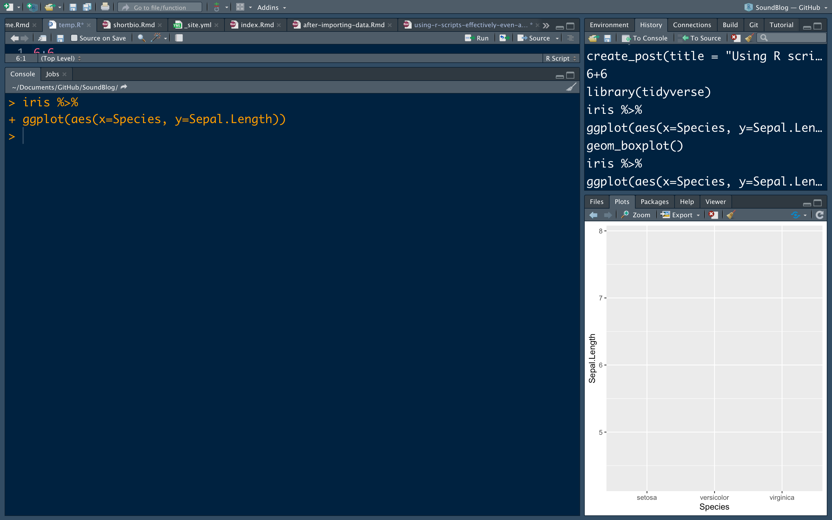Click the publish plot blue icon
The height and width of the screenshot is (520, 832).
796,215
